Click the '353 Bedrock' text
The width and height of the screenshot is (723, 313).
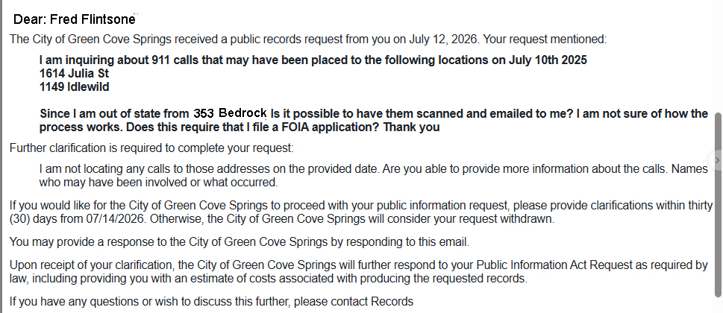pos(230,113)
